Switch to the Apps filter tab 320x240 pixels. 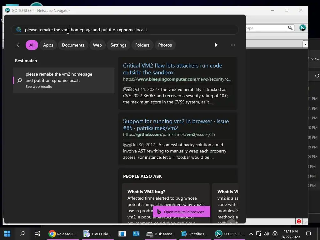pyautogui.click(x=48, y=45)
